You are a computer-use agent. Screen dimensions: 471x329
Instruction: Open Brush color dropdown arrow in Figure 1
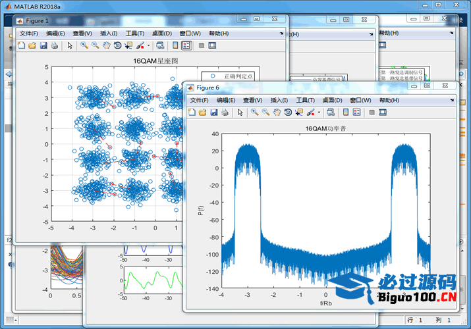[148, 45]
